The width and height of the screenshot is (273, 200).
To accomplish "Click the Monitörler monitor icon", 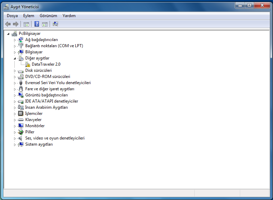I will [x=21, y=126].
